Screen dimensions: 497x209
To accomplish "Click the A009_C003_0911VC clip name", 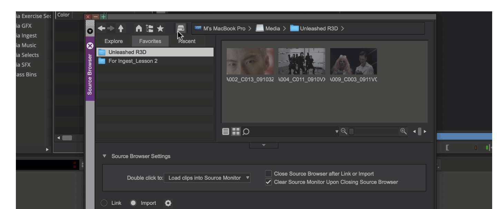I will pos(353,80).
